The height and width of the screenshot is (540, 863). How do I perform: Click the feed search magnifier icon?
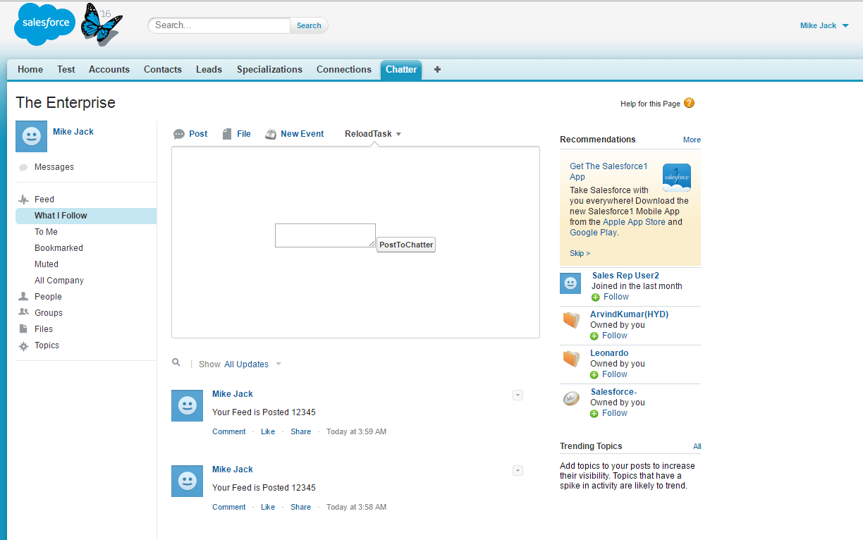pyautogui.click(x=176, y=362)
